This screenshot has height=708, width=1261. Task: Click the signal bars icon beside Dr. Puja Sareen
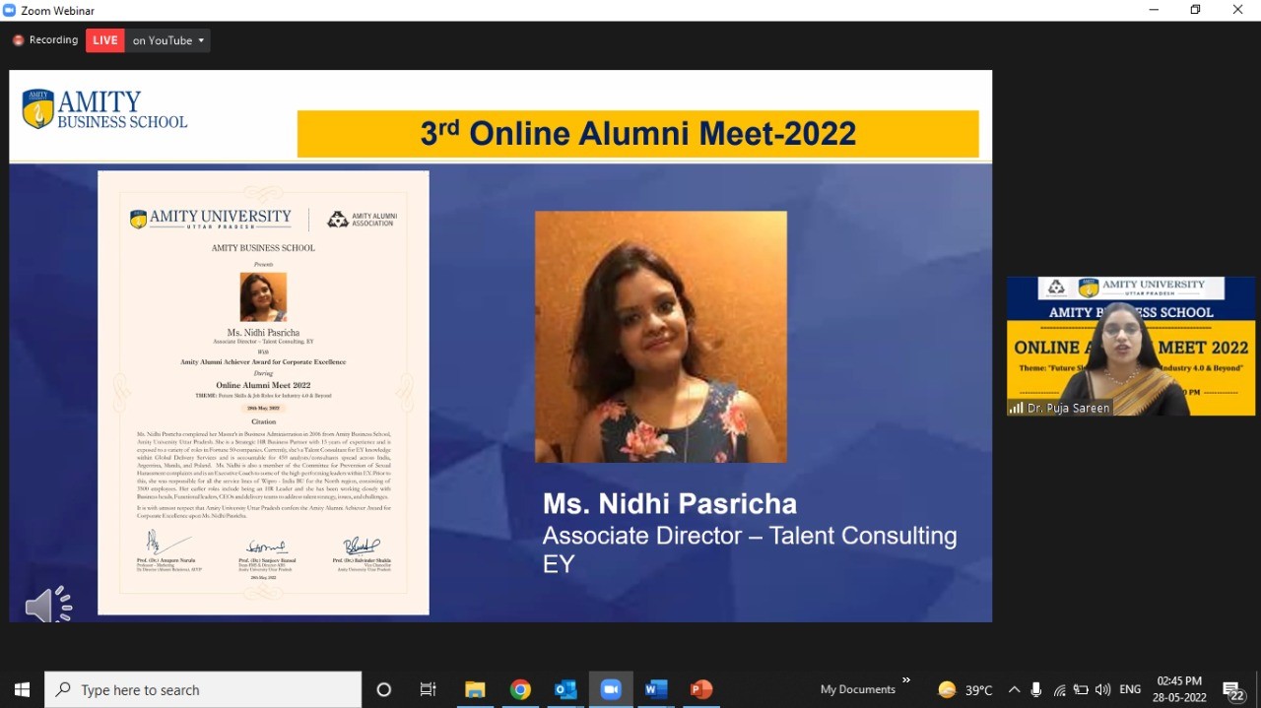tap(1016, 408)
